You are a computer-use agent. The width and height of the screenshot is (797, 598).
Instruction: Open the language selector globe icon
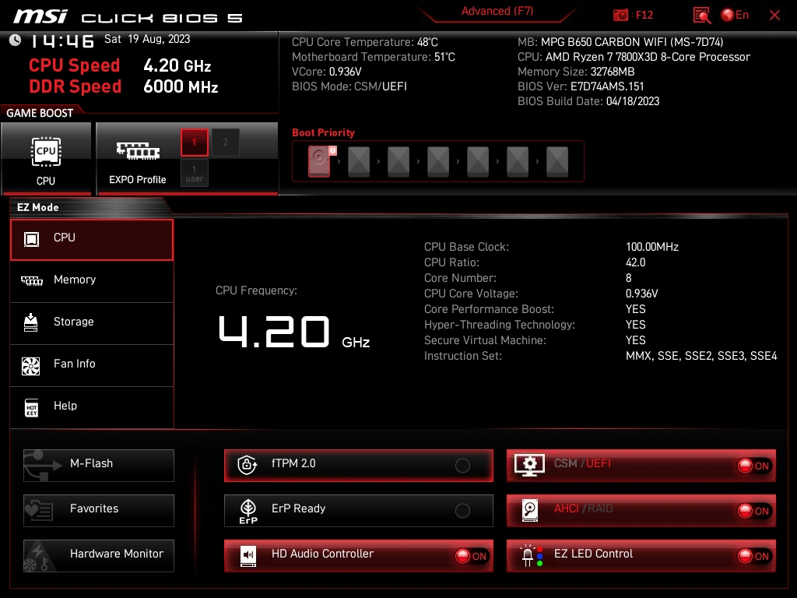pyautogui.click(x=728, y=15)
